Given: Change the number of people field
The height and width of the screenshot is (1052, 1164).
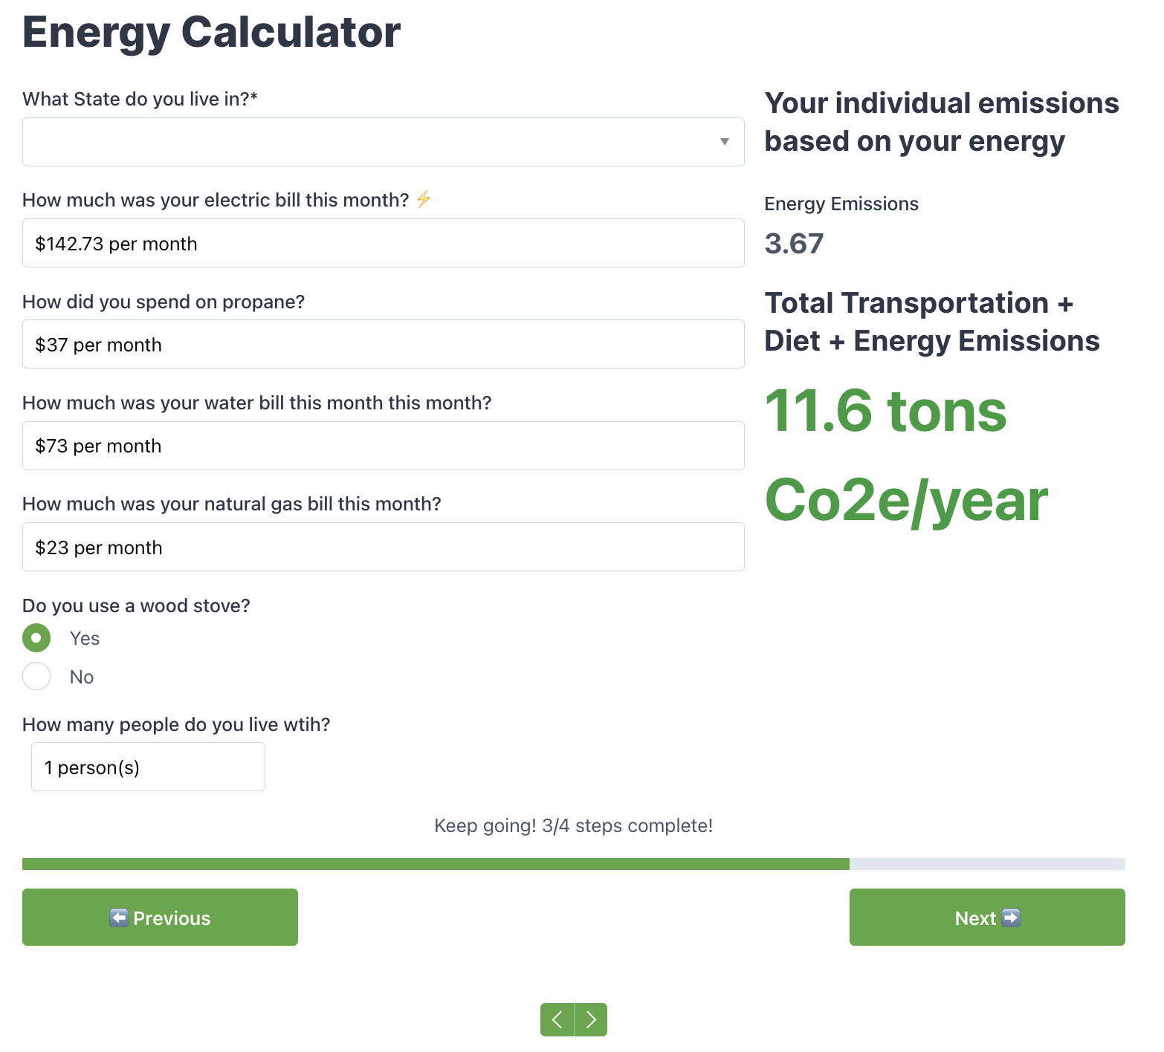Looking at the screenshot, I should click(x=148, y=767).
